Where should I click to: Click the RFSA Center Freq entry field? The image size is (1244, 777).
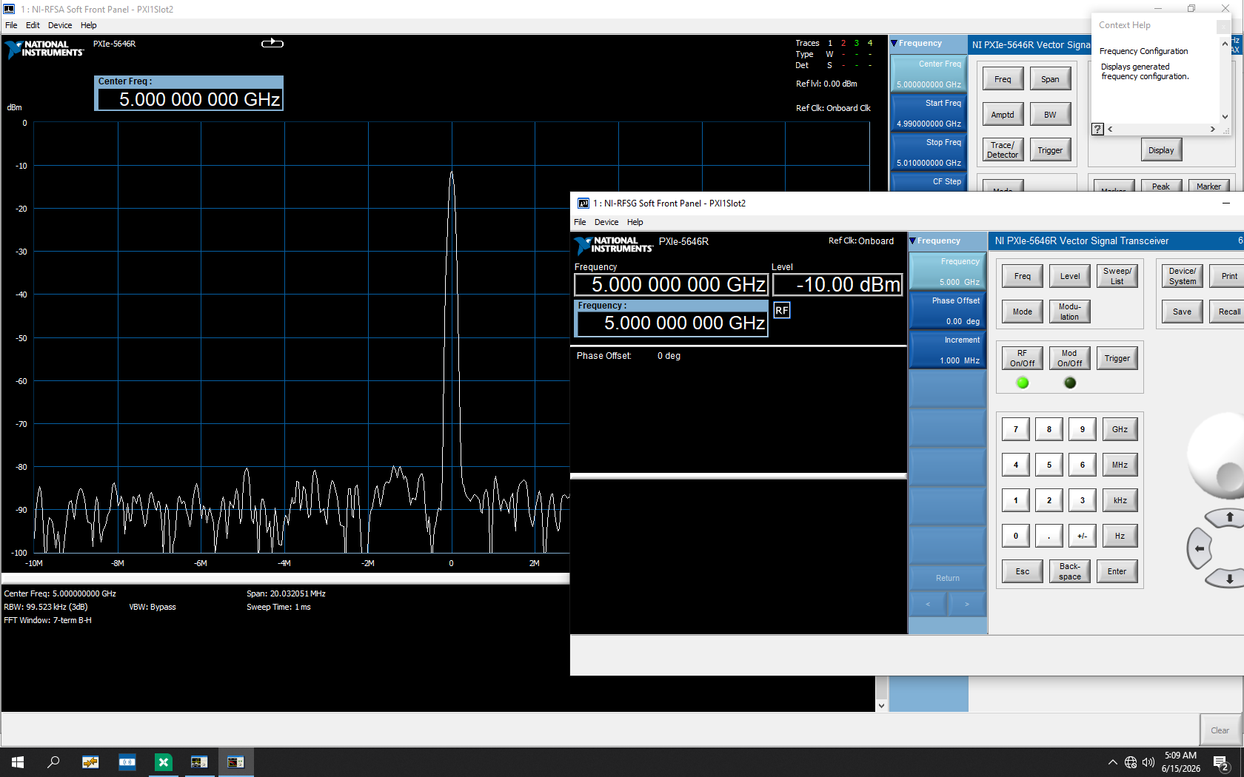[190, 99]
